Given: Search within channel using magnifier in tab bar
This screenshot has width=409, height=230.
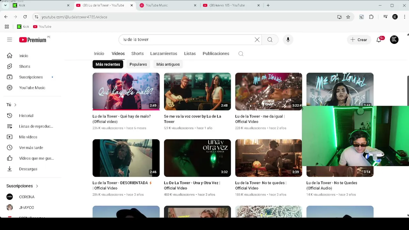Looking at the screenshot, I should pos(241,54).
